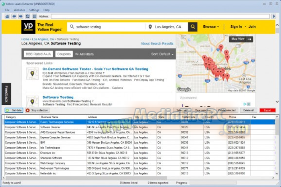Open the Sort: Default dropdown
Screen dimensions: 281x187
pyautogui.click(x=162, y=54)
